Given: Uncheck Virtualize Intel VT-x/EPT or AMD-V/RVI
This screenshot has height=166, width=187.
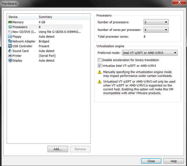Looking at the screenshot, I should [100, 66].
